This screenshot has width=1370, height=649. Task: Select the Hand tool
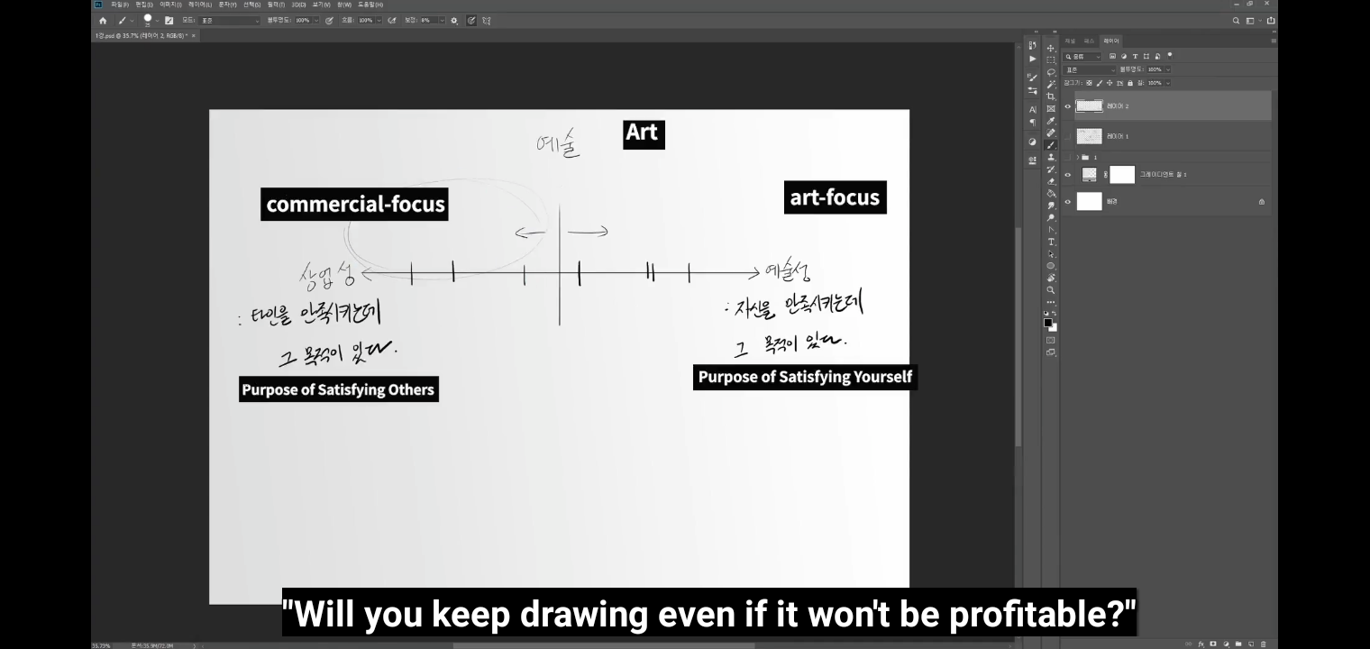point(1051,278)
